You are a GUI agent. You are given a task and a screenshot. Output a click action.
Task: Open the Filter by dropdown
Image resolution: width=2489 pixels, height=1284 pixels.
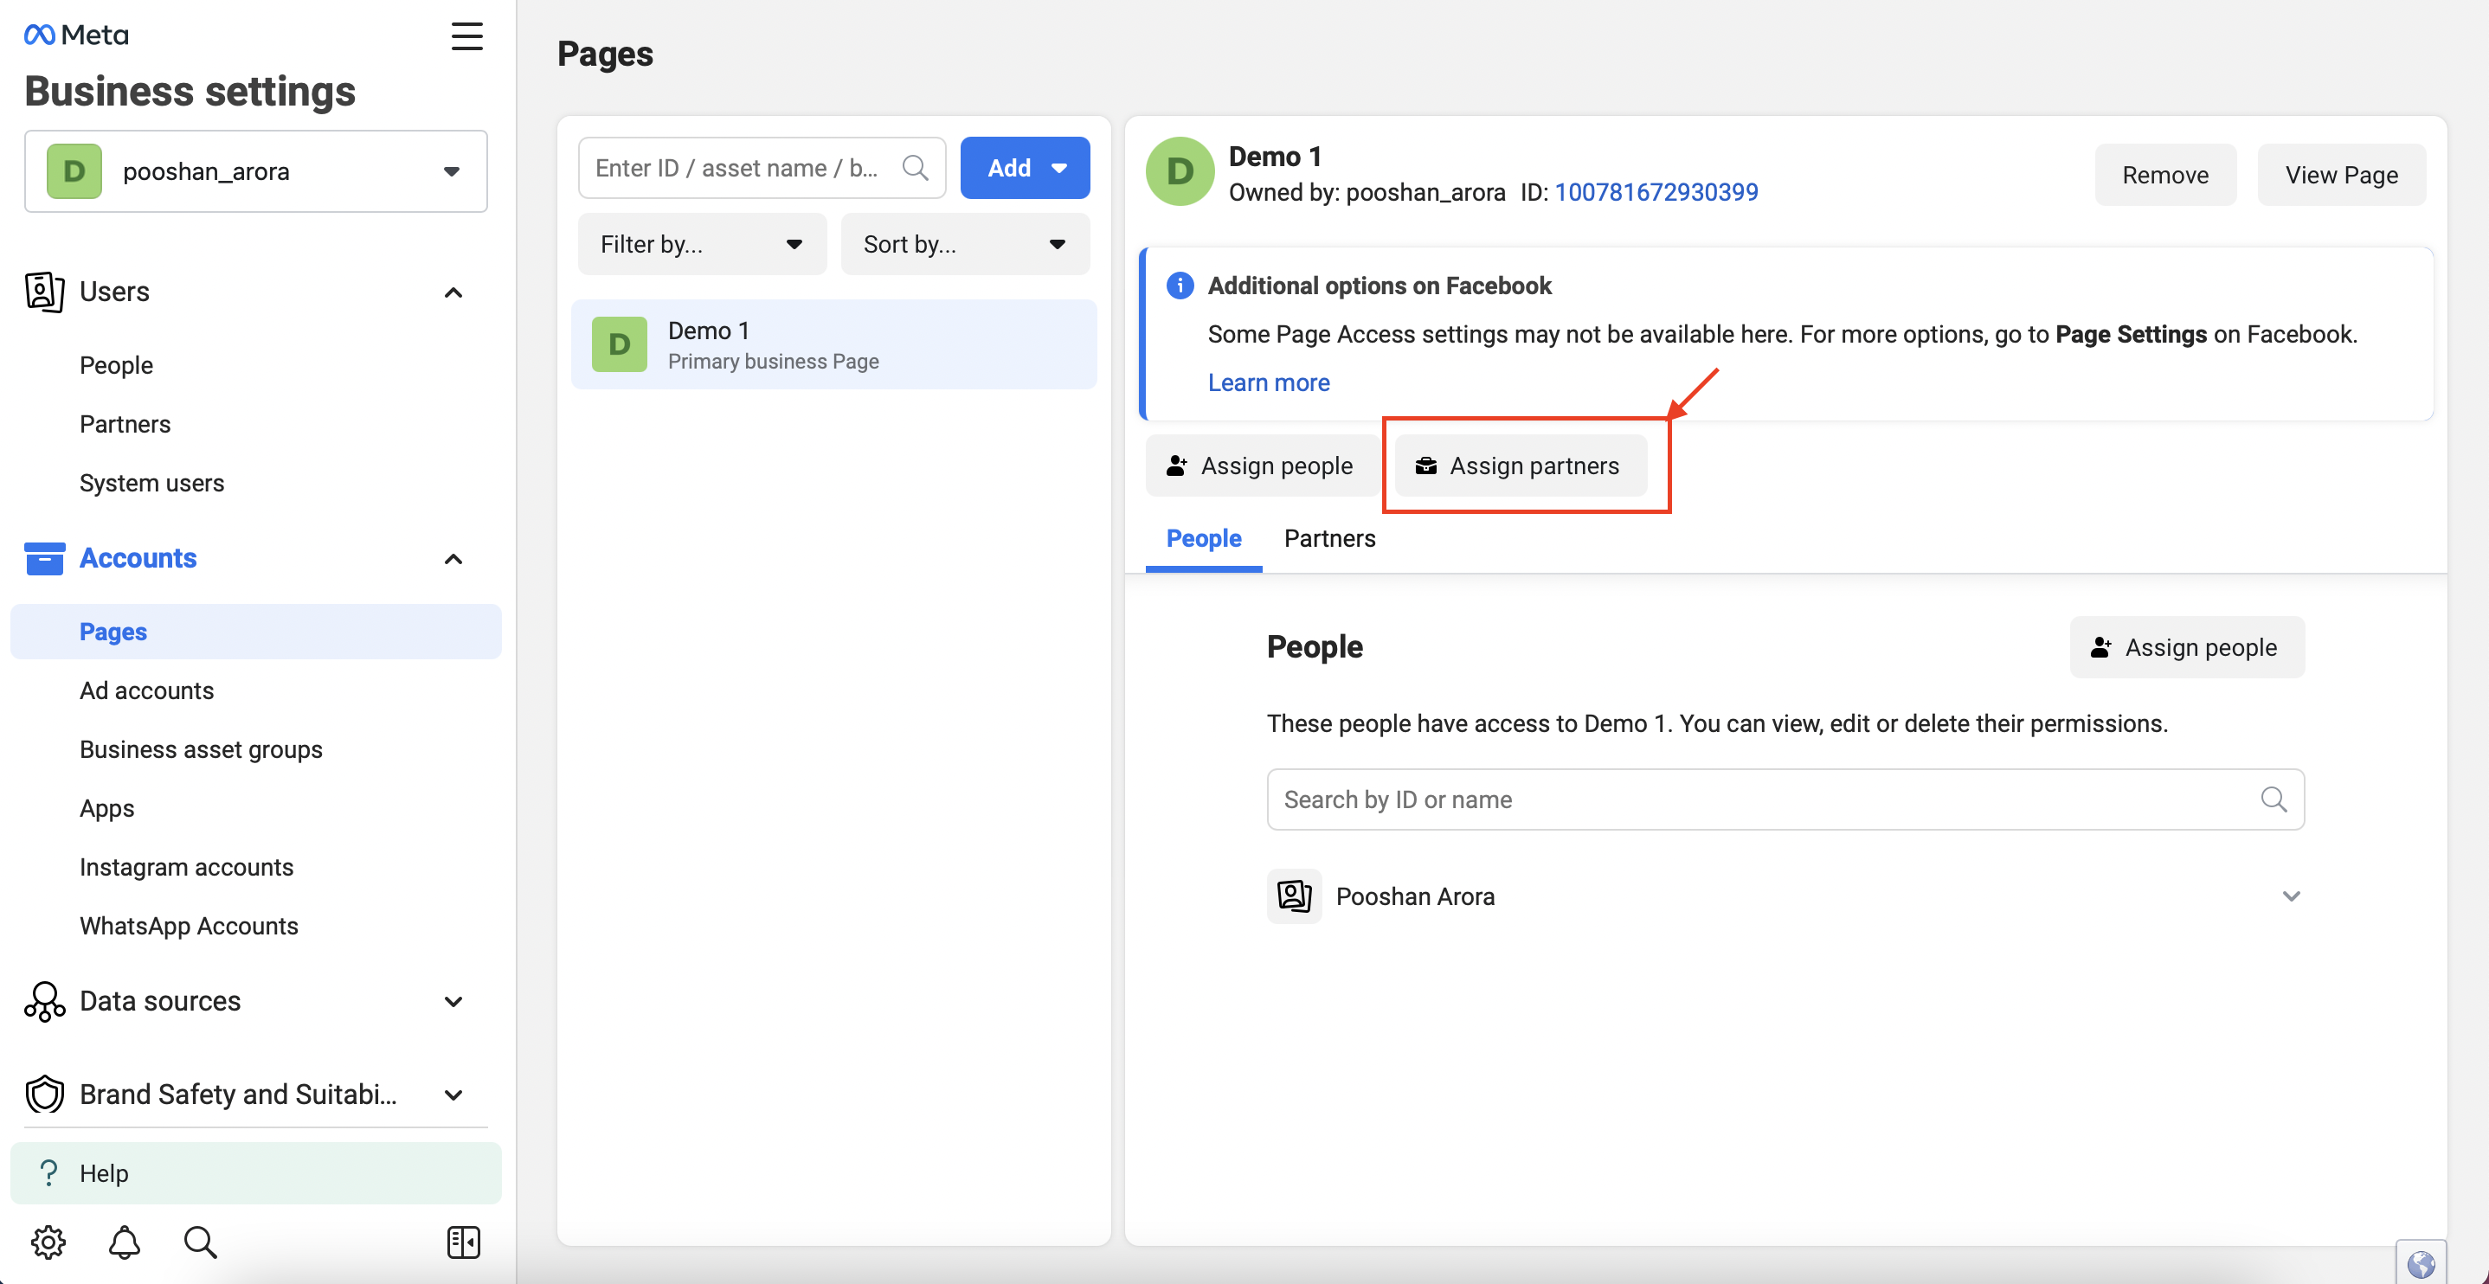702,245
